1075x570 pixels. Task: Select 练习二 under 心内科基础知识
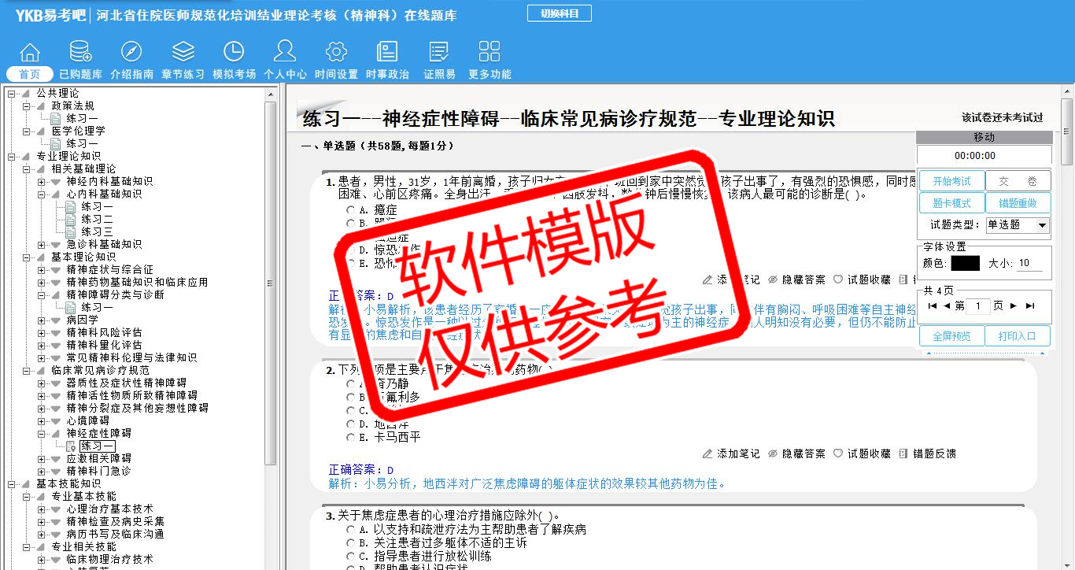click(x=97, y=219)
